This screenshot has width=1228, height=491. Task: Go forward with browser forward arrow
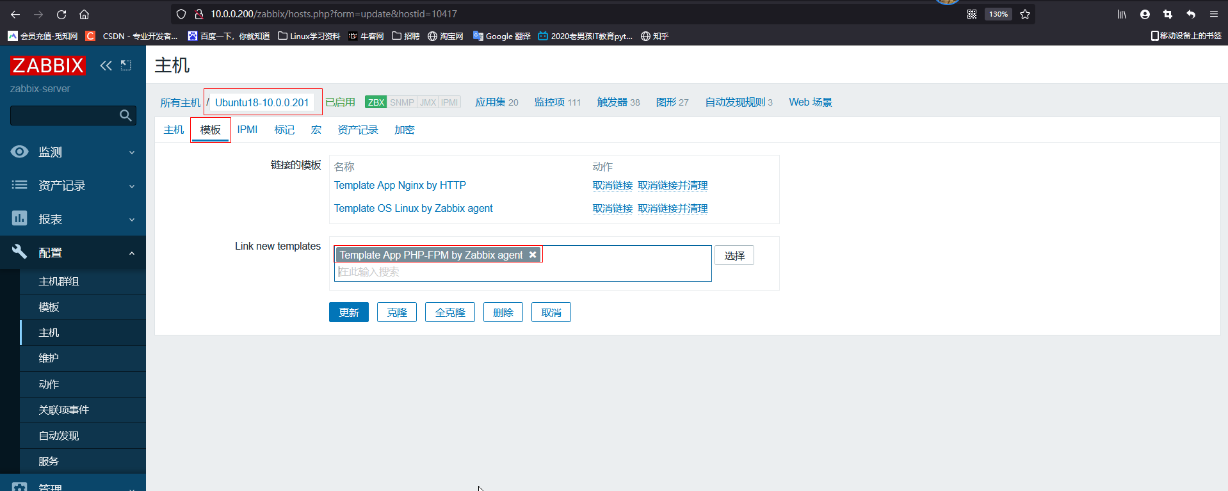click(38, 14)
